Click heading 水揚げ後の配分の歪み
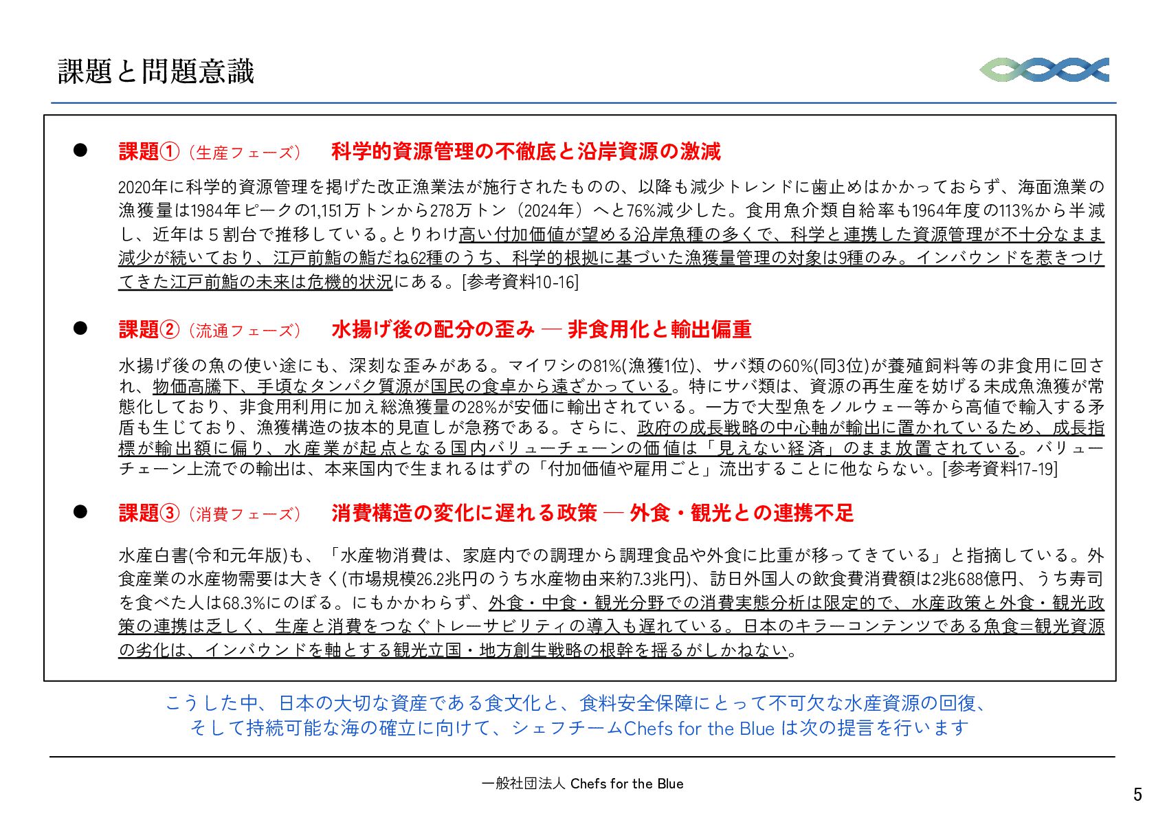This screenshot has width=1156, height=818. pyautogui.click(x=433, y=329)
